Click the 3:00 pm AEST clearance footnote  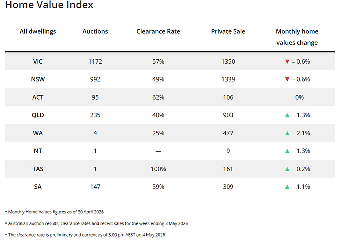[85, 235]
